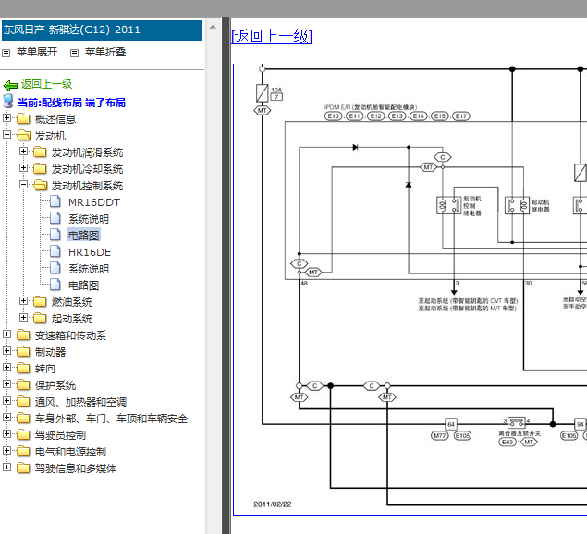Click the computer icon beside 当前:配线布局
Screen dimensions: 587x534
pyautogui.click(x=8, y=102)
